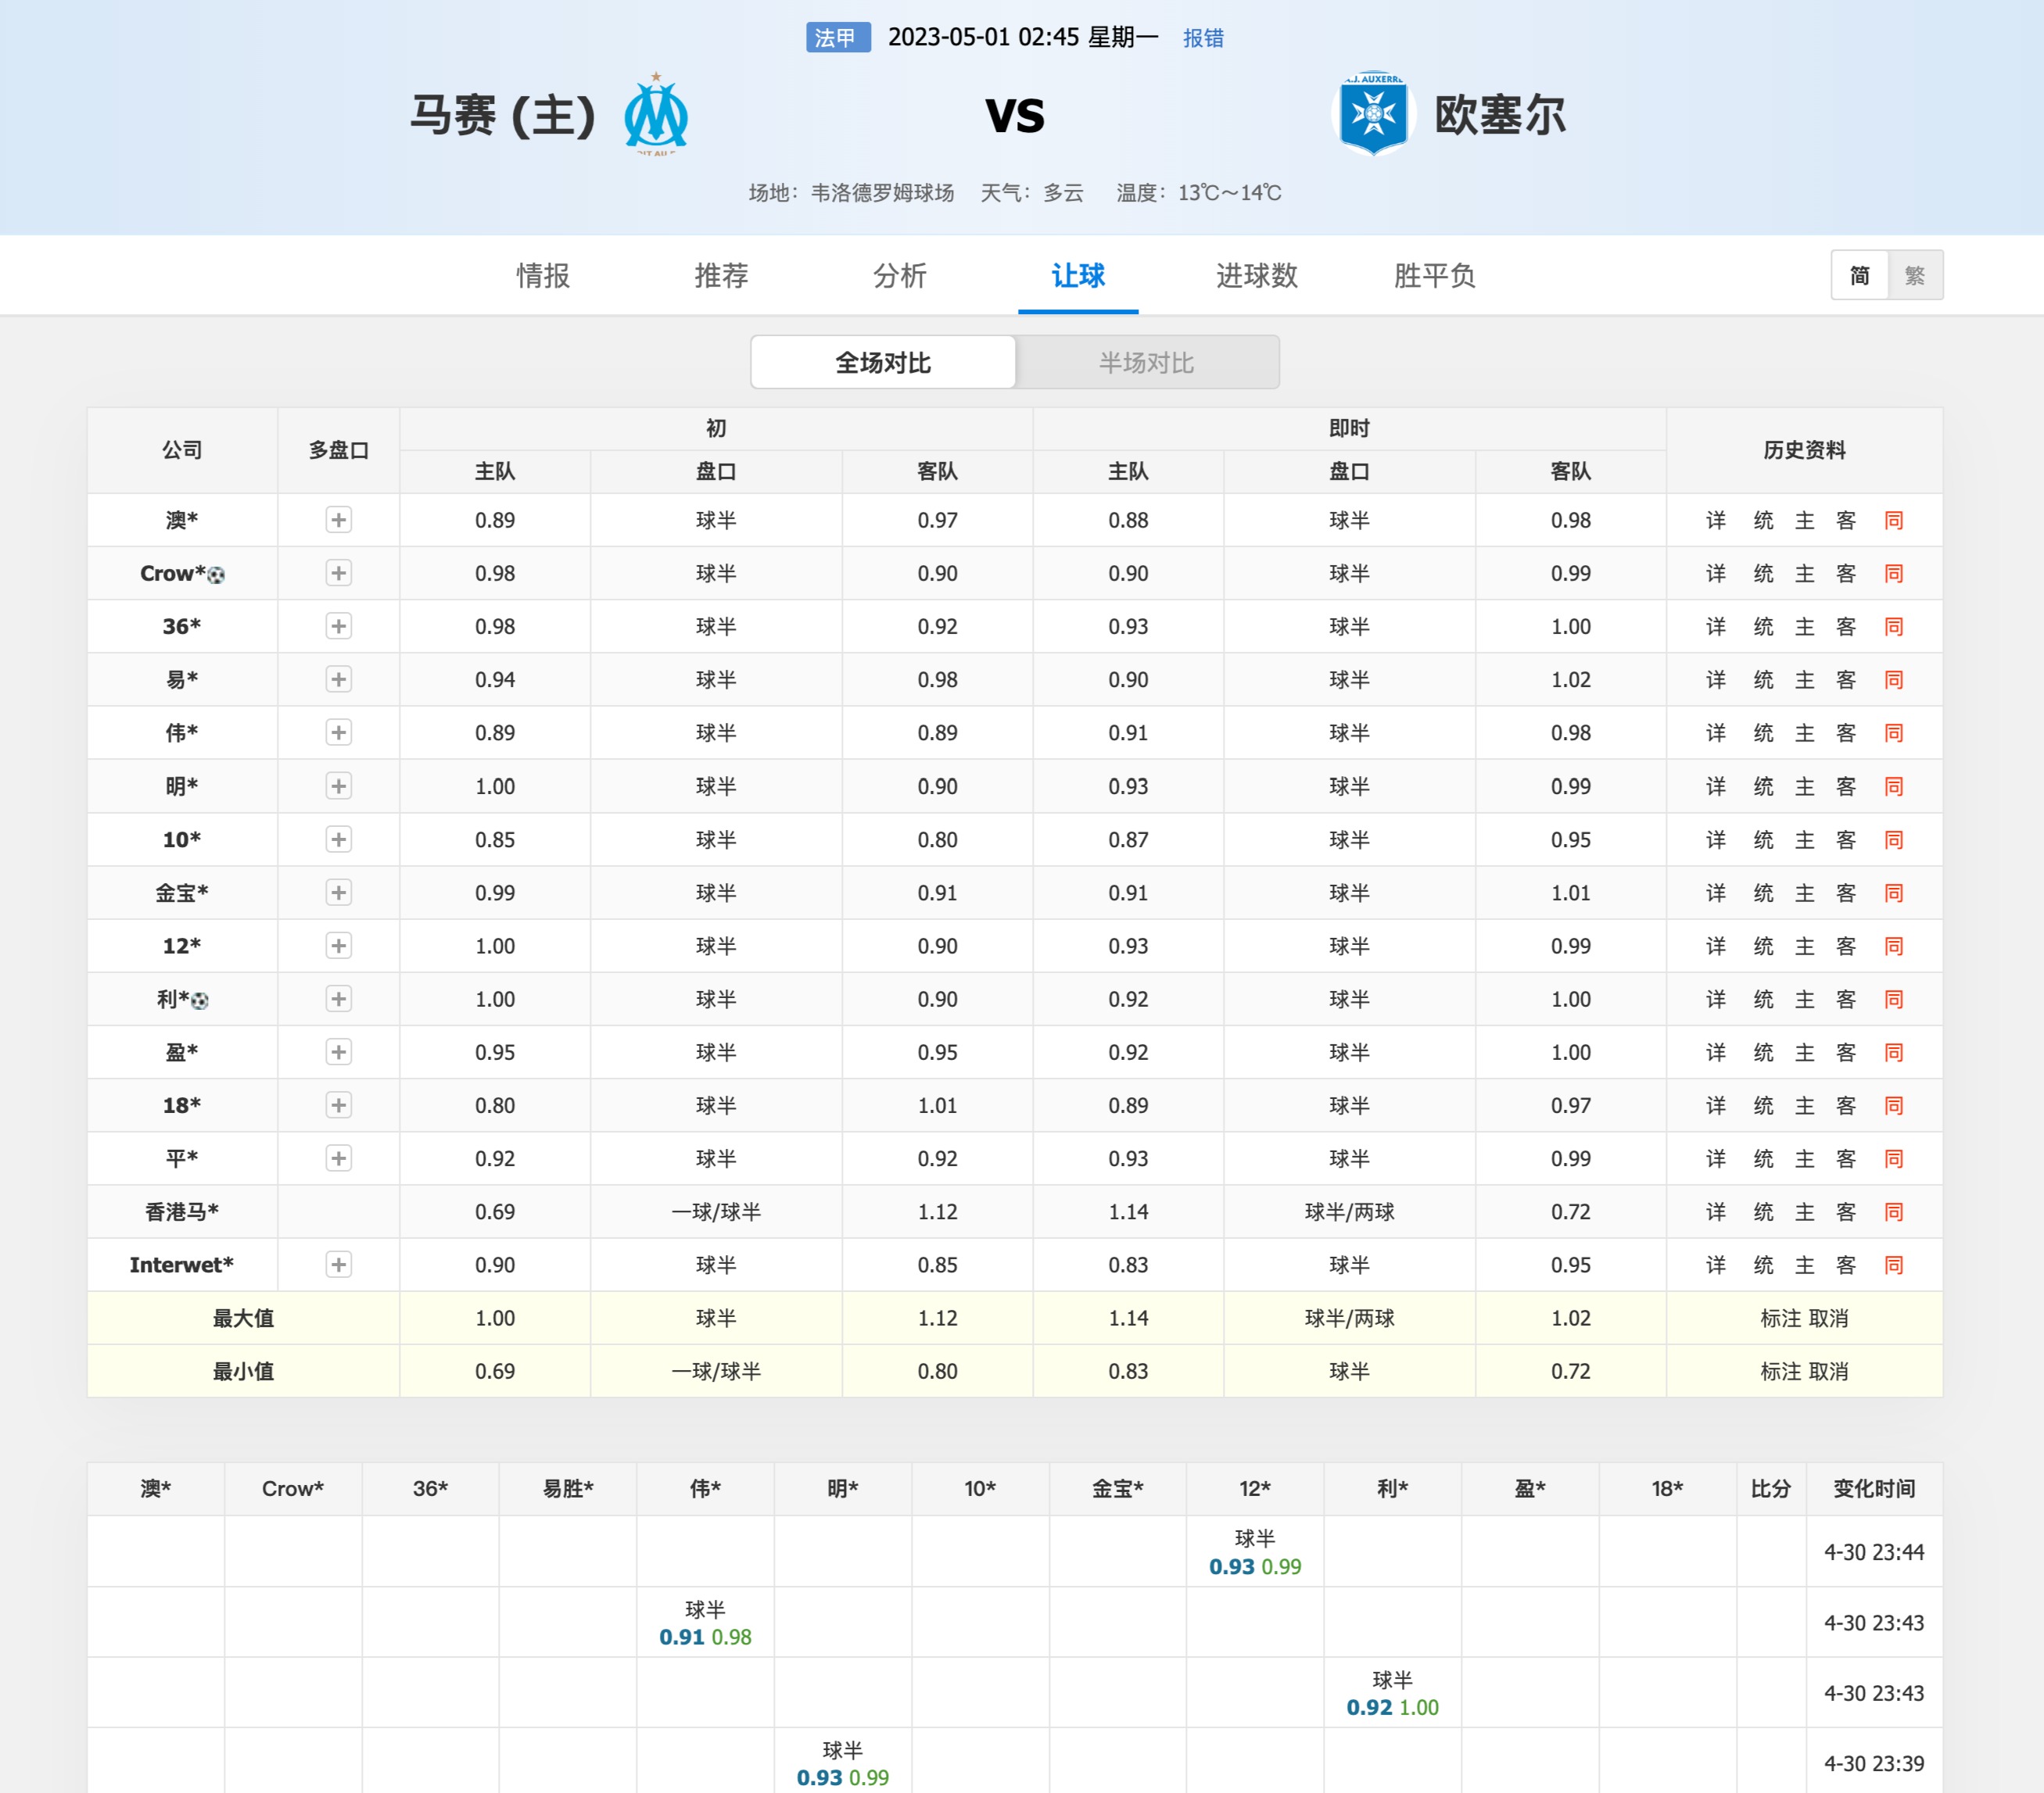Viewport: 2044px width, 1793px height.
Task: Select the 全场对比 full-time comparison
Action: [883, 362]
